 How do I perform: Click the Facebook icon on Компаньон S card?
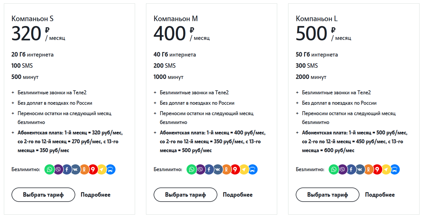coord(67,169)
